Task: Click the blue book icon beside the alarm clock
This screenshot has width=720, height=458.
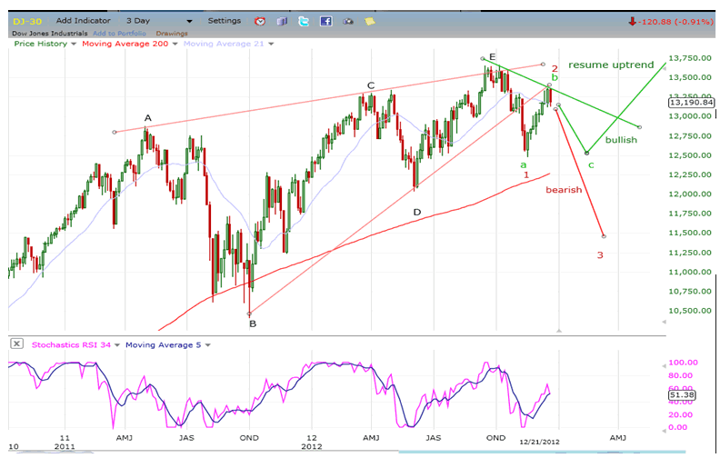Action: pyautogui.click(x=282, y=21)
